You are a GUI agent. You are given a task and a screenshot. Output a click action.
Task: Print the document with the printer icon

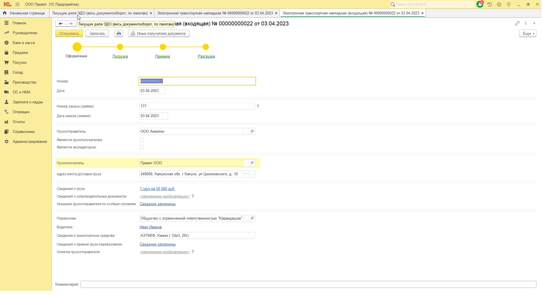119,34
